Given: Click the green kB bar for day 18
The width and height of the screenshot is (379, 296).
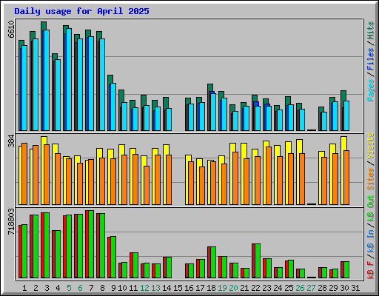Looking at the screenshot, I should coord(213,263).
